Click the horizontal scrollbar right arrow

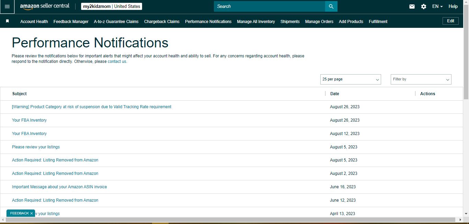[x=460, y=220]
